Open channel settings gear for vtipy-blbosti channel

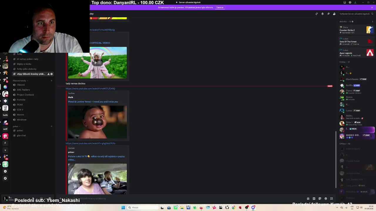point(51,74)
